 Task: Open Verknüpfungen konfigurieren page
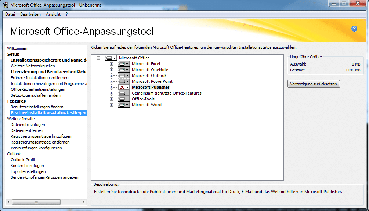[x=36, y=148]
